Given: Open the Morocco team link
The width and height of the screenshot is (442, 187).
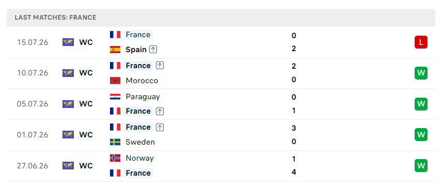Looking at the screenshot, I should coord(142,81).
